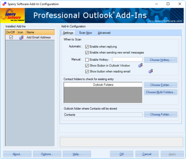
Task: Check the Enable Hotkey box
Action: [x=87, y=60]
